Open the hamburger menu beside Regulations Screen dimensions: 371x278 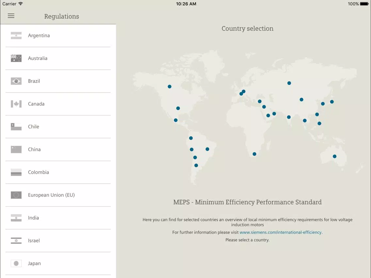pos(11,16)
